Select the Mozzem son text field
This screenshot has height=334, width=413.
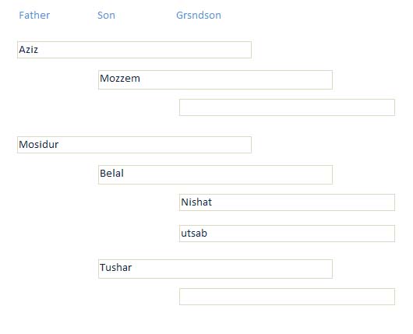(215, 79)
